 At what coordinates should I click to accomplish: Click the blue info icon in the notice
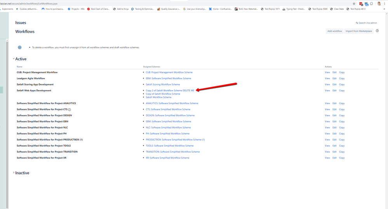19,47
